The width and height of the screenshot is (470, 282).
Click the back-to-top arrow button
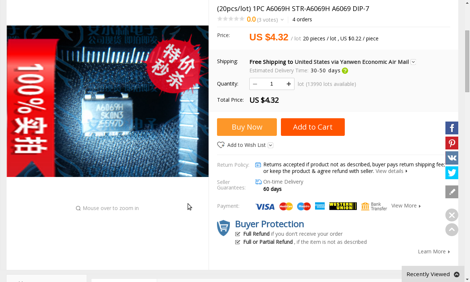click(x=452, y=230)
